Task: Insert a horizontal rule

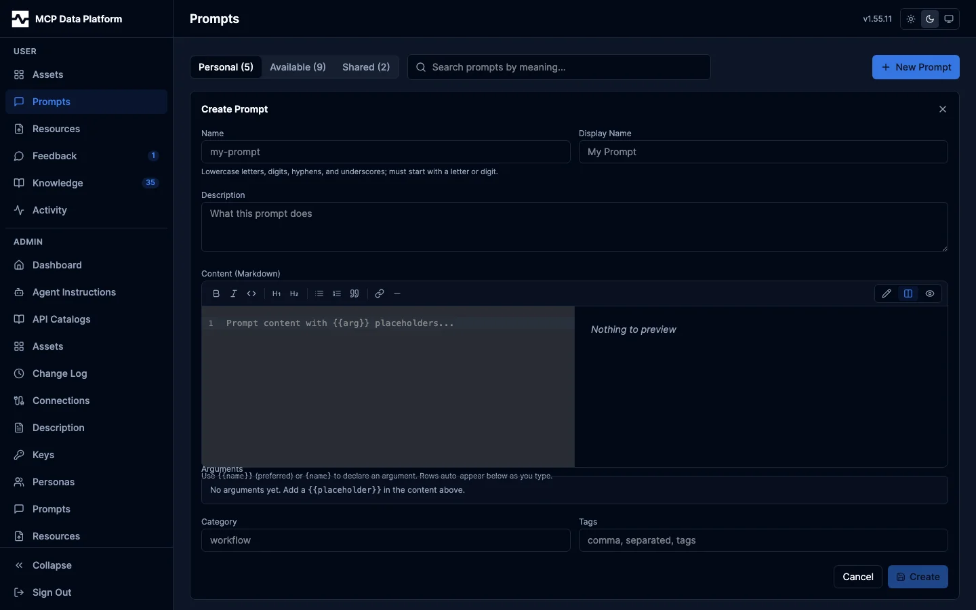Action: click(397, 293)
